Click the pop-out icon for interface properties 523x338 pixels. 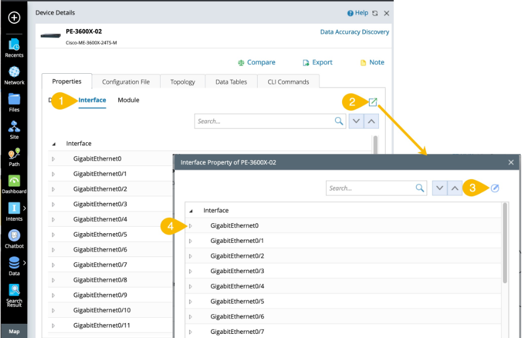click(373, 102)
